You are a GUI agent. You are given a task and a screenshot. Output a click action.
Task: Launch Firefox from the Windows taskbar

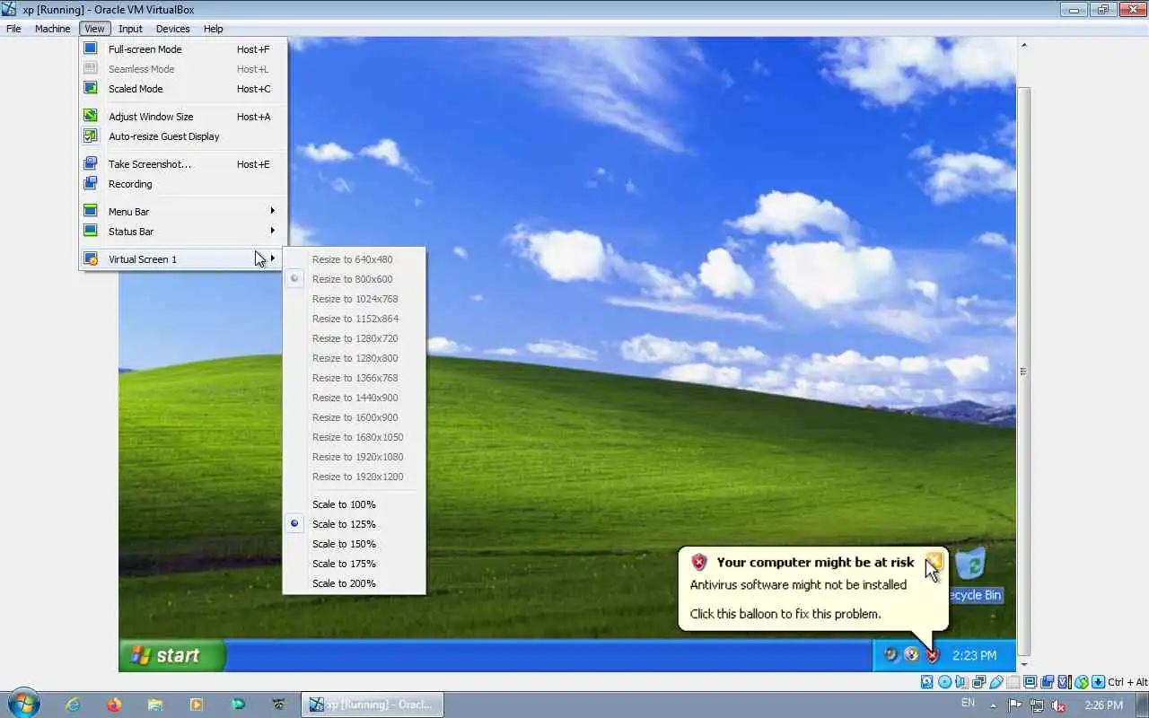click(x=113, y=705)
